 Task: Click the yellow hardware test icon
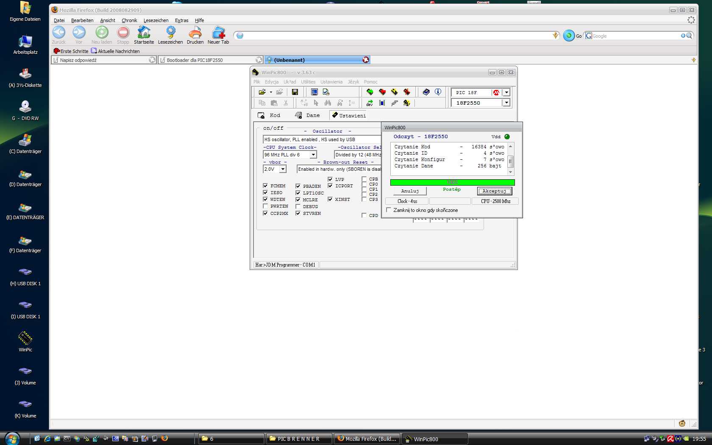tap(407, 103)
